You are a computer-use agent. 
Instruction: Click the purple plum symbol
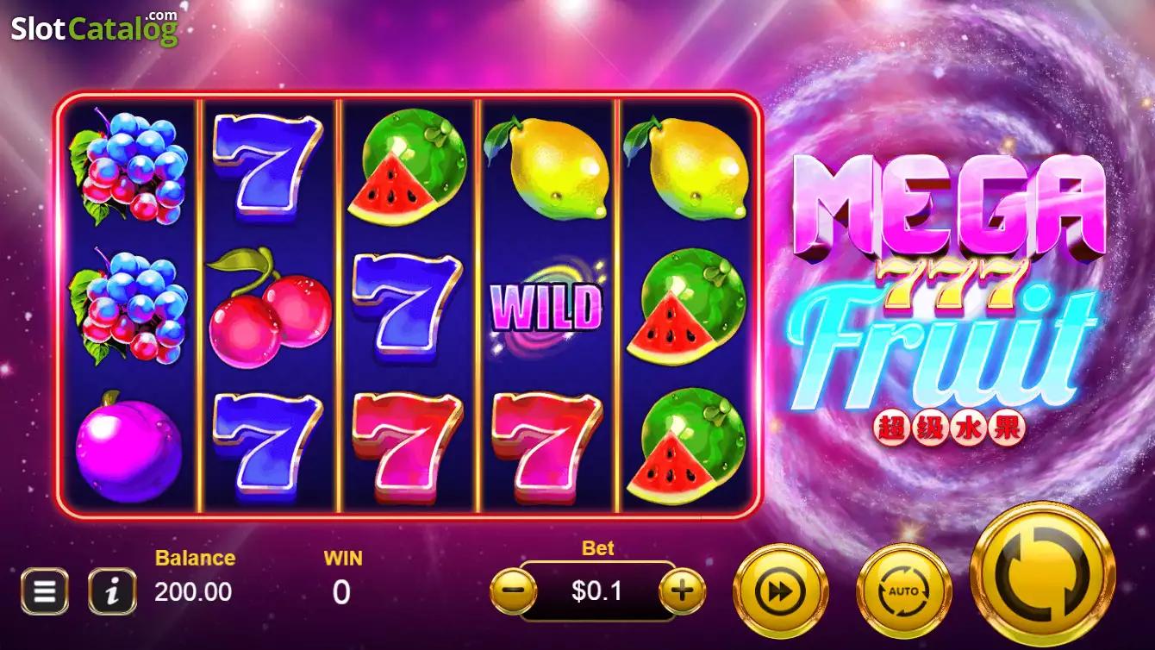point(129,447)
